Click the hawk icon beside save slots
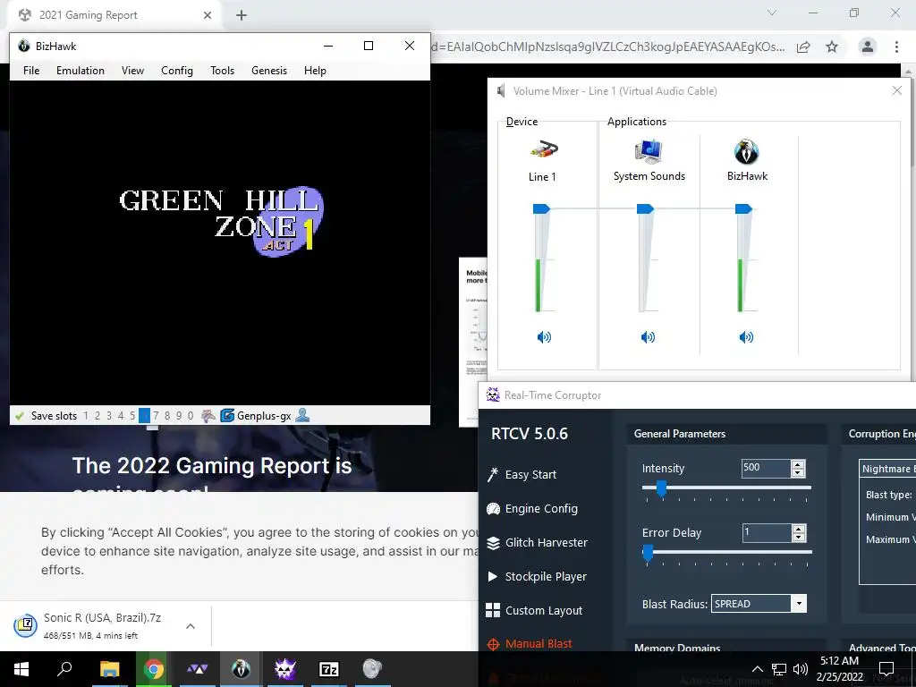Image resolution: width=916 pixels, height=687 pixels. click(x=208, y=416)
